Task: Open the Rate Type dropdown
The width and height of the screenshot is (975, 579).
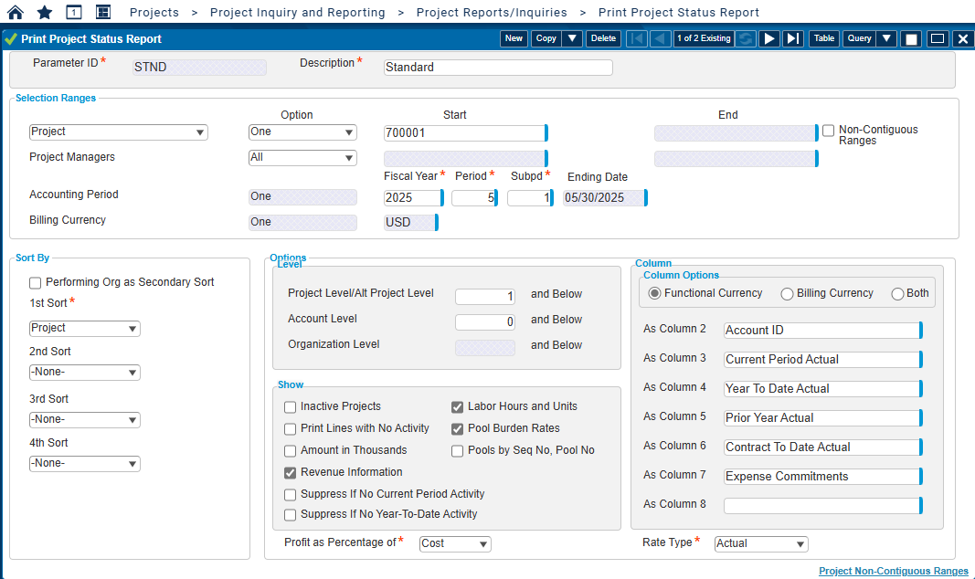Action: [761, 543]
